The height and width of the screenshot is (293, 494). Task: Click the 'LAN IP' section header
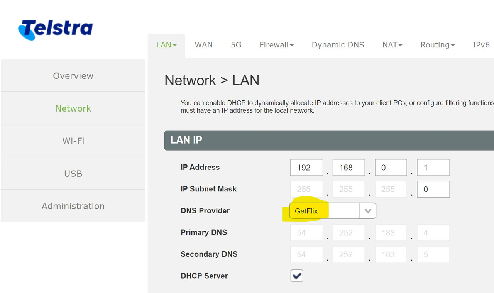tap(329, 140)
